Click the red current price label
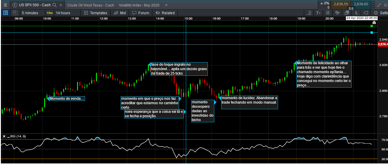Viewport: 388px width, 164px height. [382, 44]
